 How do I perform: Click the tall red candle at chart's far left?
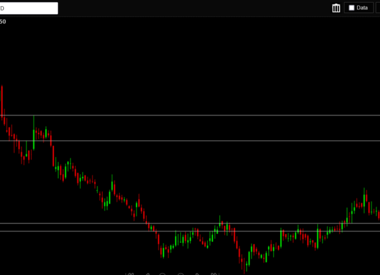[2, 102]
